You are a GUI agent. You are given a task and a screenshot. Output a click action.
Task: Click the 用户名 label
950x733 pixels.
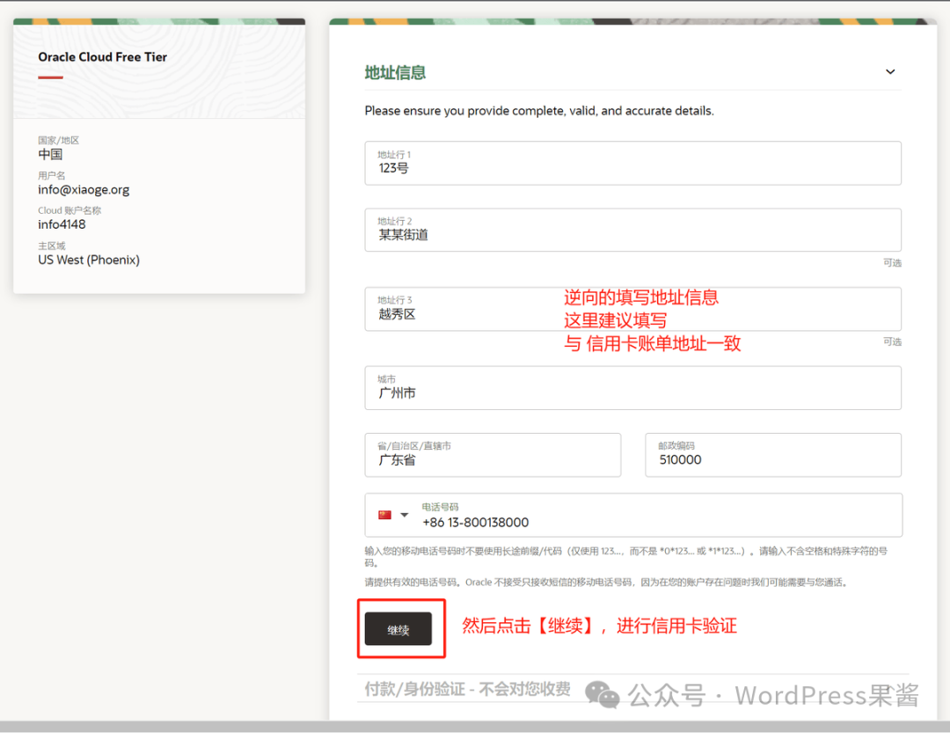coord(52,175)
